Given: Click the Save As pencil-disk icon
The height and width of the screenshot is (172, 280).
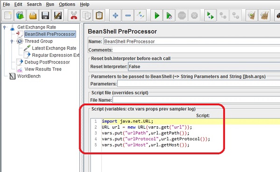Looking at the screenshot, I should 58,15.
